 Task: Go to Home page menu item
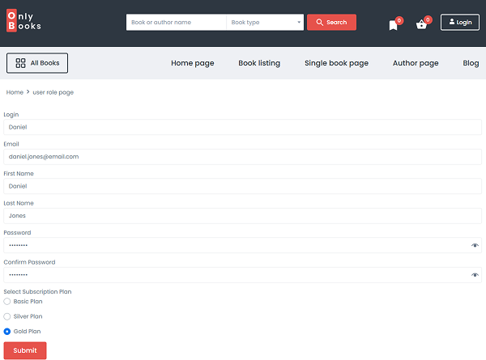193,63
